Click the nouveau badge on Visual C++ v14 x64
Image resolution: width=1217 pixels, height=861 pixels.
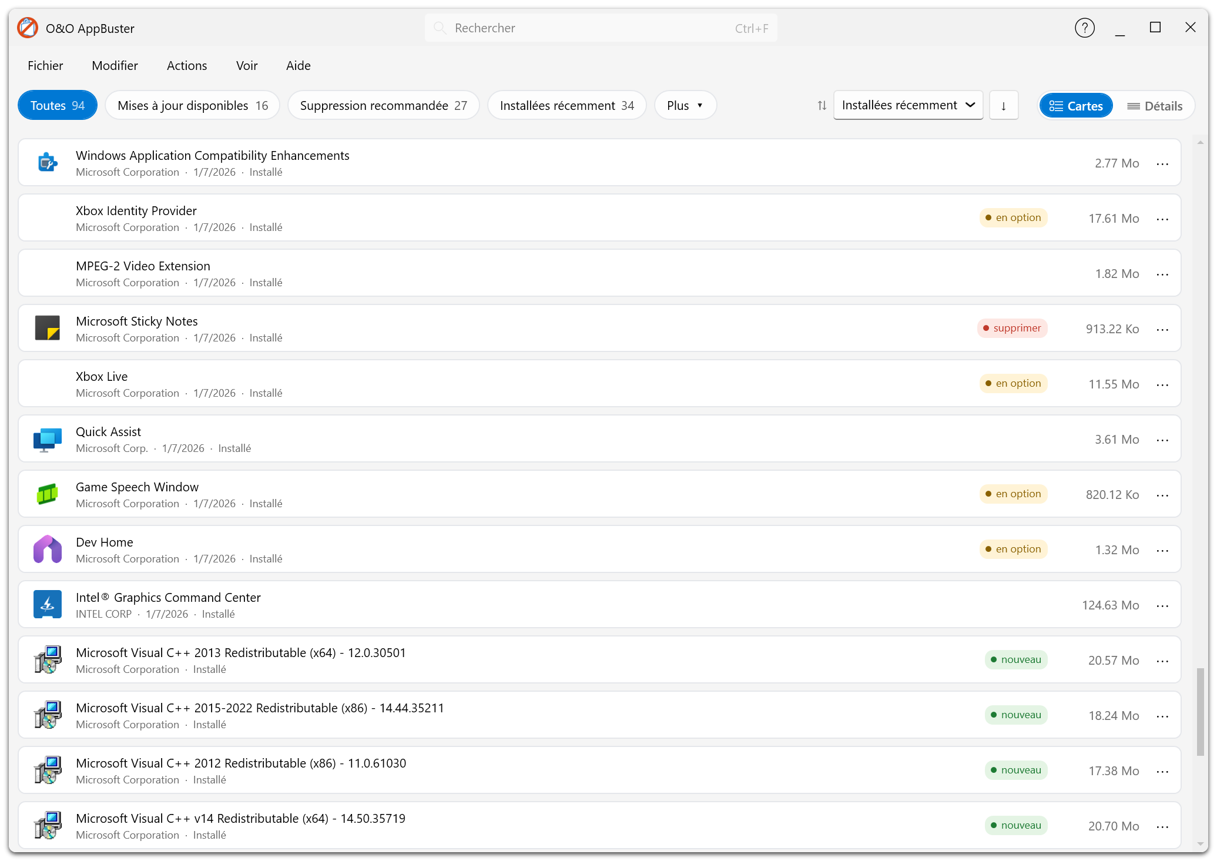tap(1016, 825)
